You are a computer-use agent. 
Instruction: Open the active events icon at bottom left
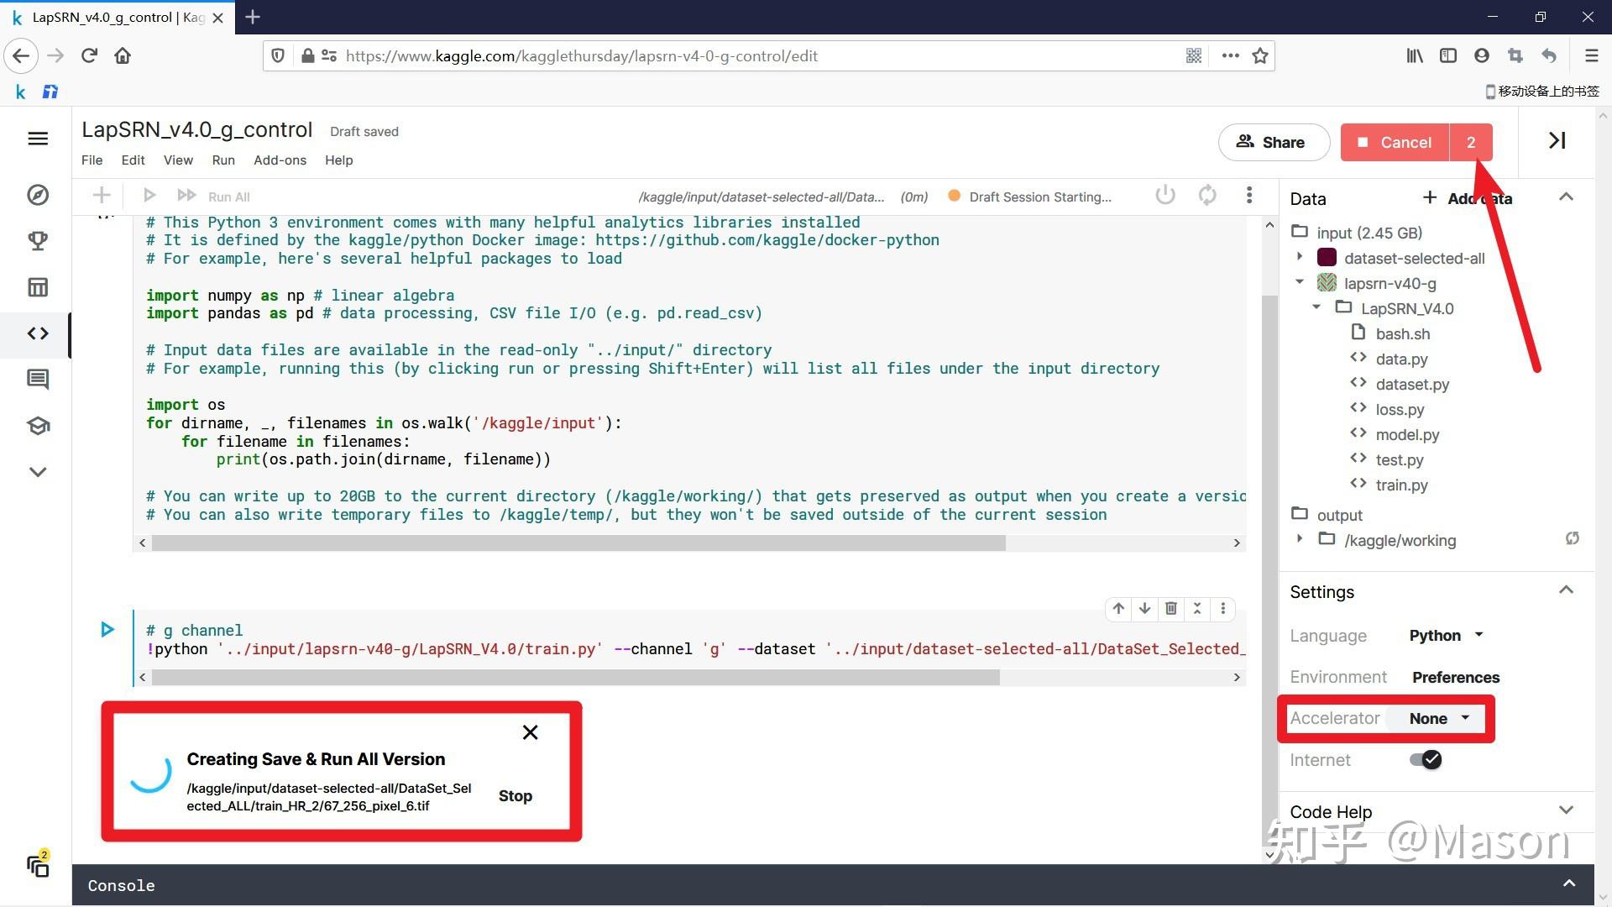[x=38, y=865]
